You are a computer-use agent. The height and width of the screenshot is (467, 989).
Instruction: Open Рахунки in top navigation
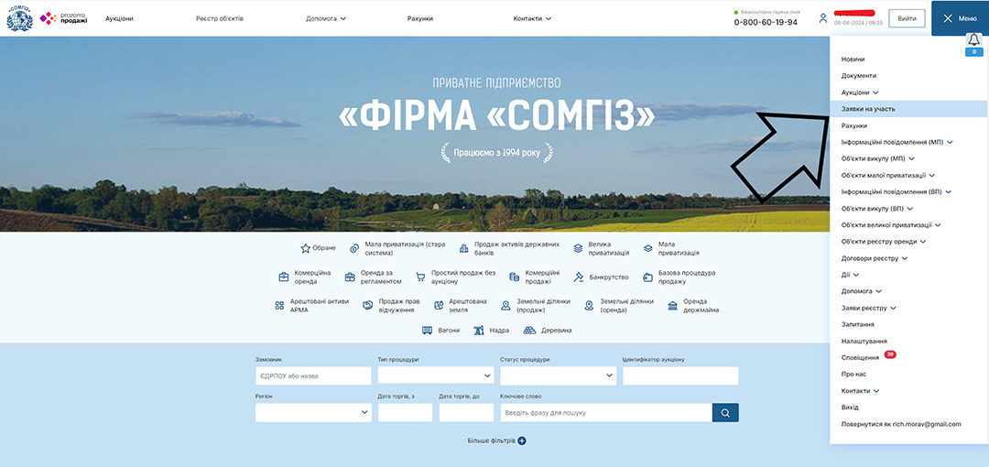pyautogui.click(x=420, y=18)
